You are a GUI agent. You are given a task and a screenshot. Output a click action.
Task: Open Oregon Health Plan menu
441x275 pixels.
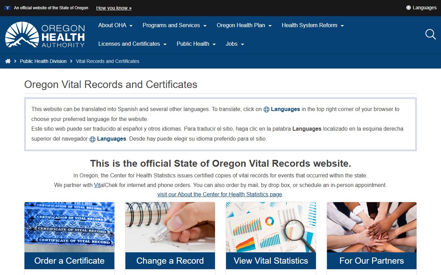click(244, 25)
